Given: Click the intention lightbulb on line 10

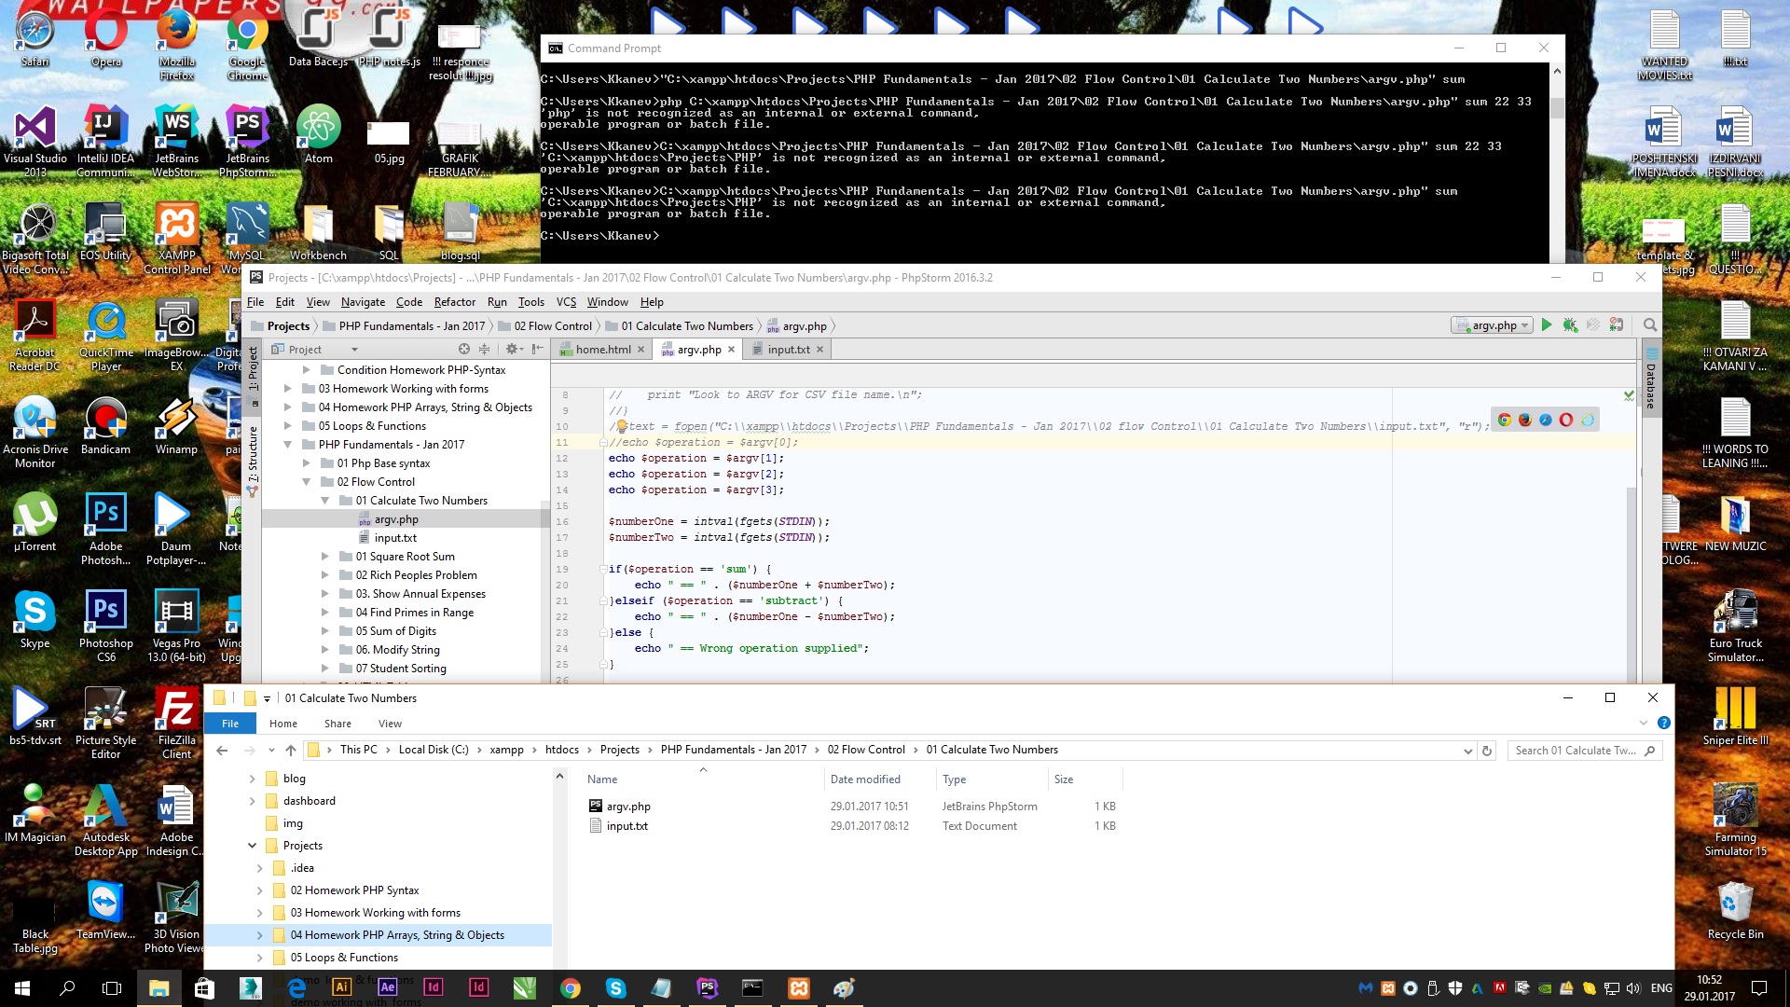Looking at the screenshot, I should pos(621,426).
